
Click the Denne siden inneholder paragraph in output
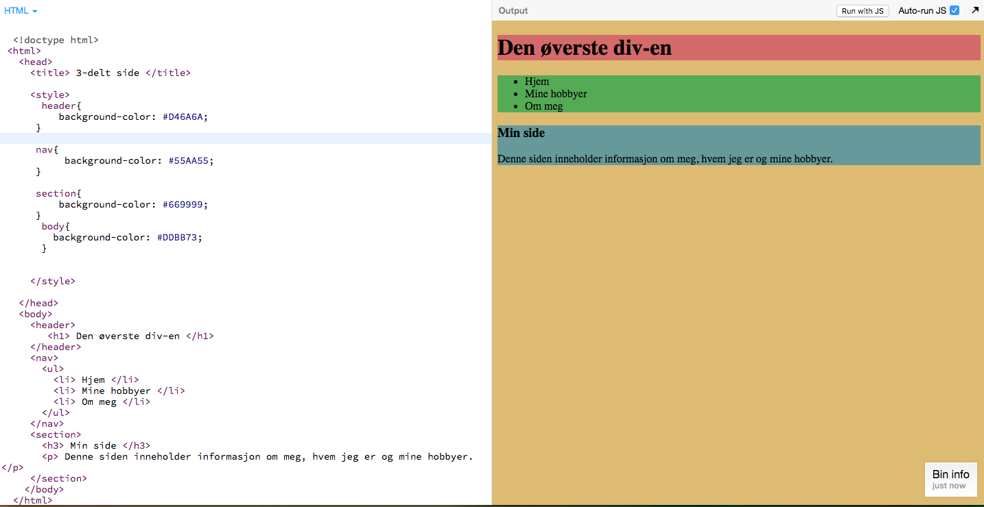tap(665, 159)
